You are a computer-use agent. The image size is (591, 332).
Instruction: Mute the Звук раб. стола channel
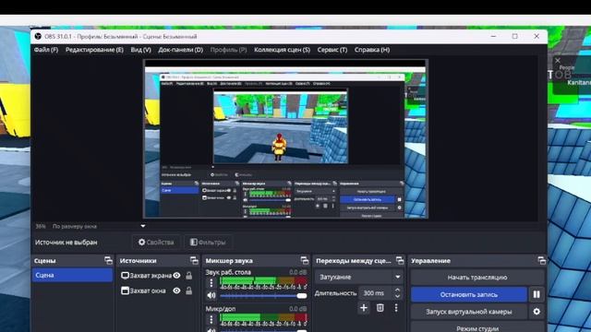211,295
